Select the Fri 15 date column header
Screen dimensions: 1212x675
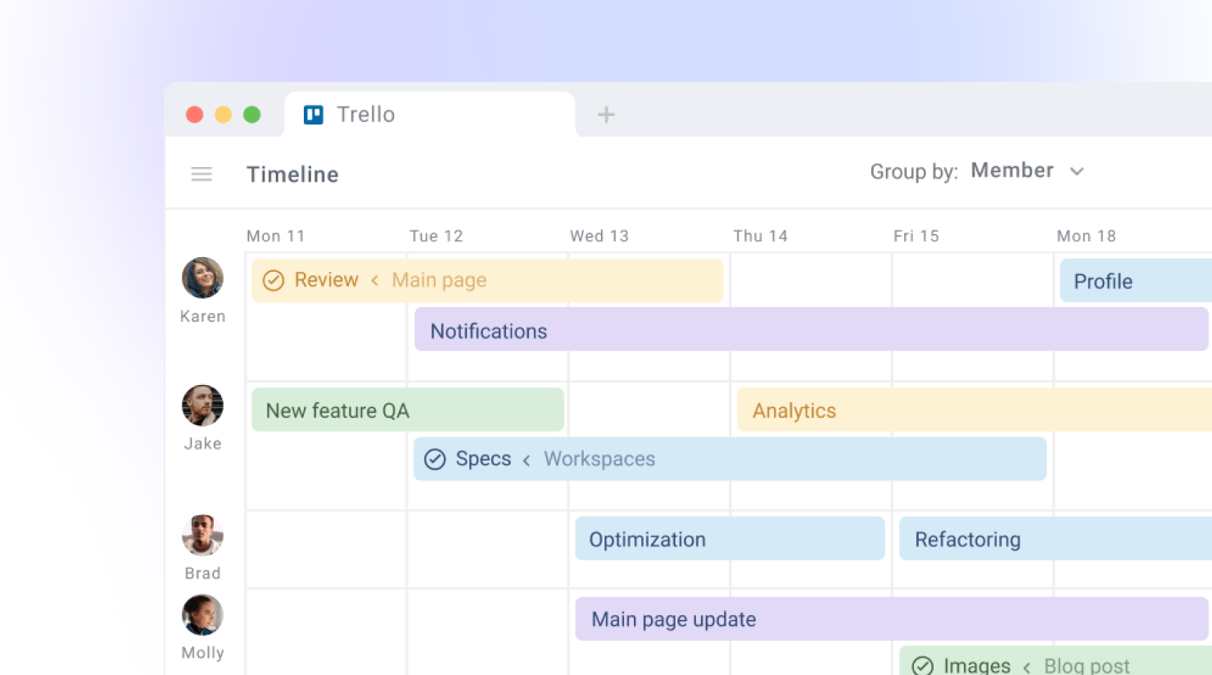[916, 236]
